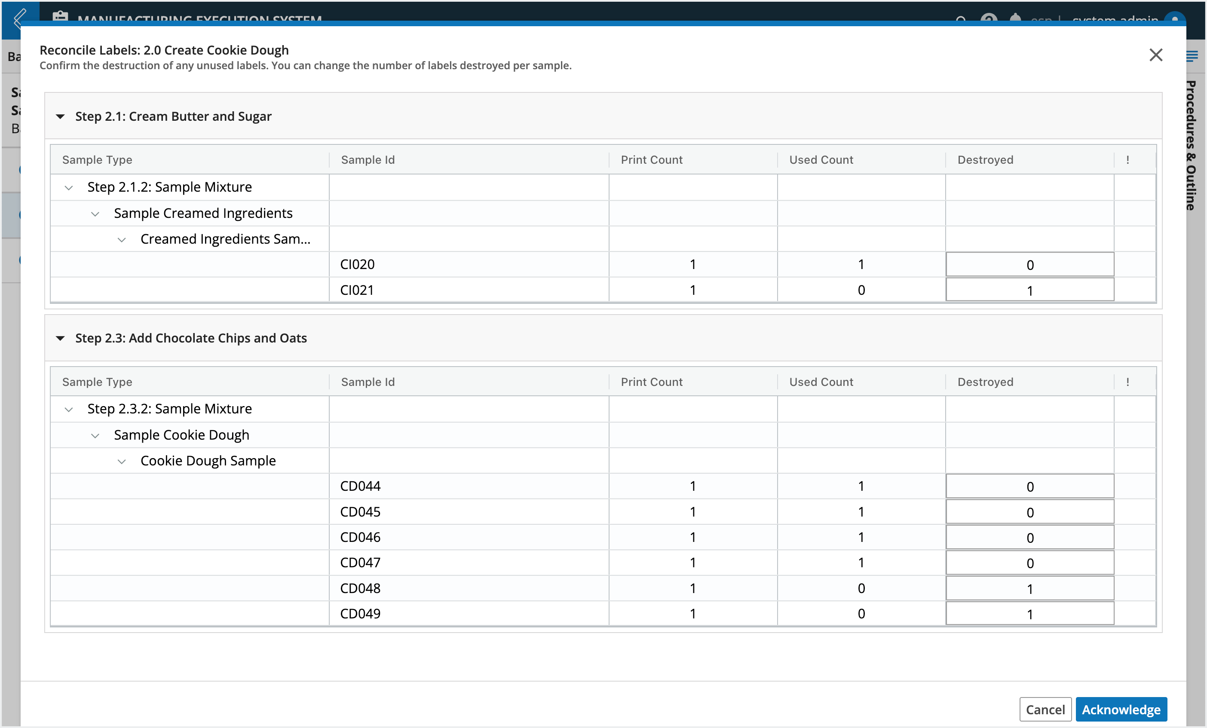Select sample ID CD049
1207x728 pixels.
pos(360,614)
